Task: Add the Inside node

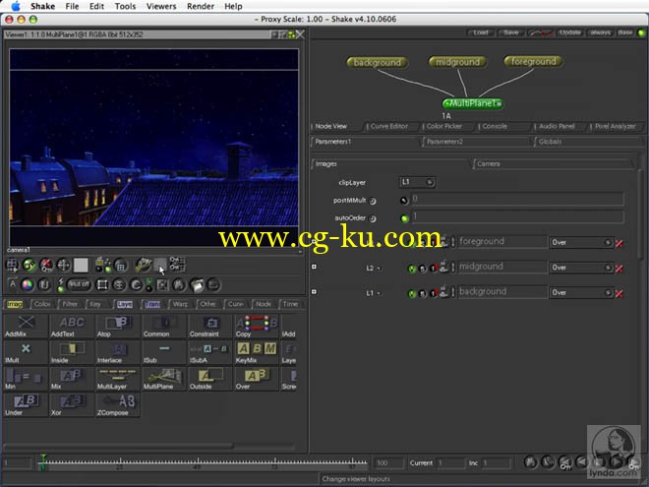Action: (72, 352)
